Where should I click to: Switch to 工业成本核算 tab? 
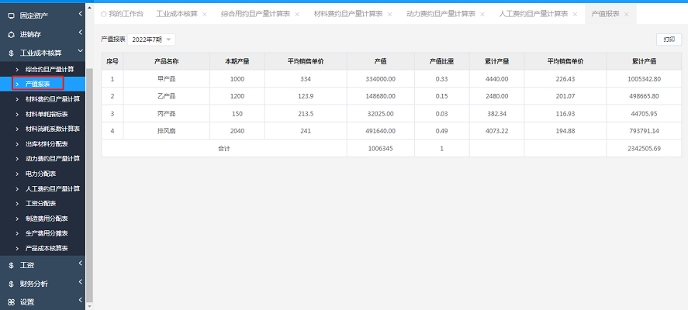pos(177,14)
